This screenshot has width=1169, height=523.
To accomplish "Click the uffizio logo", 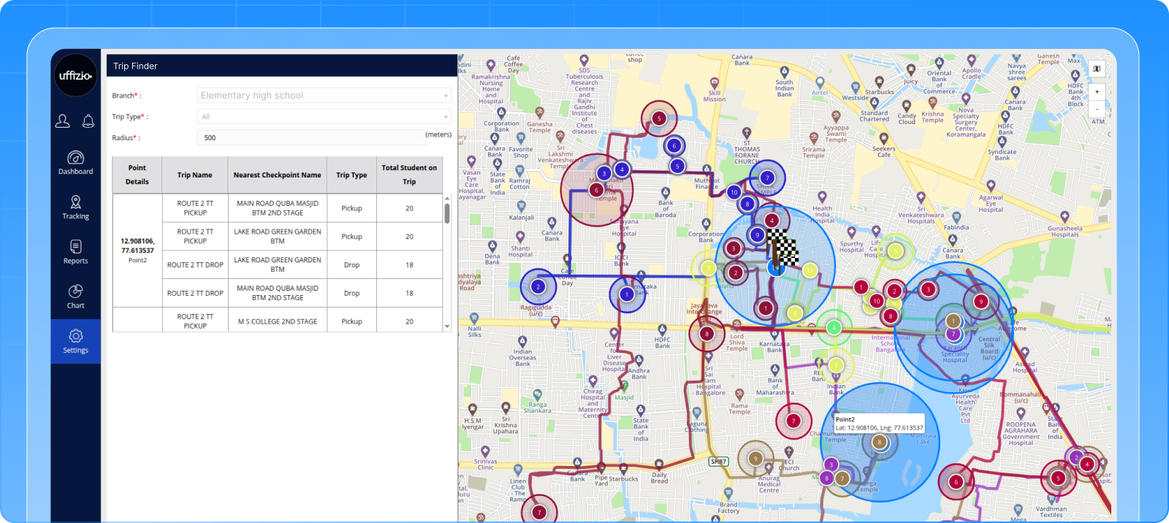I will tap(75, 75).
